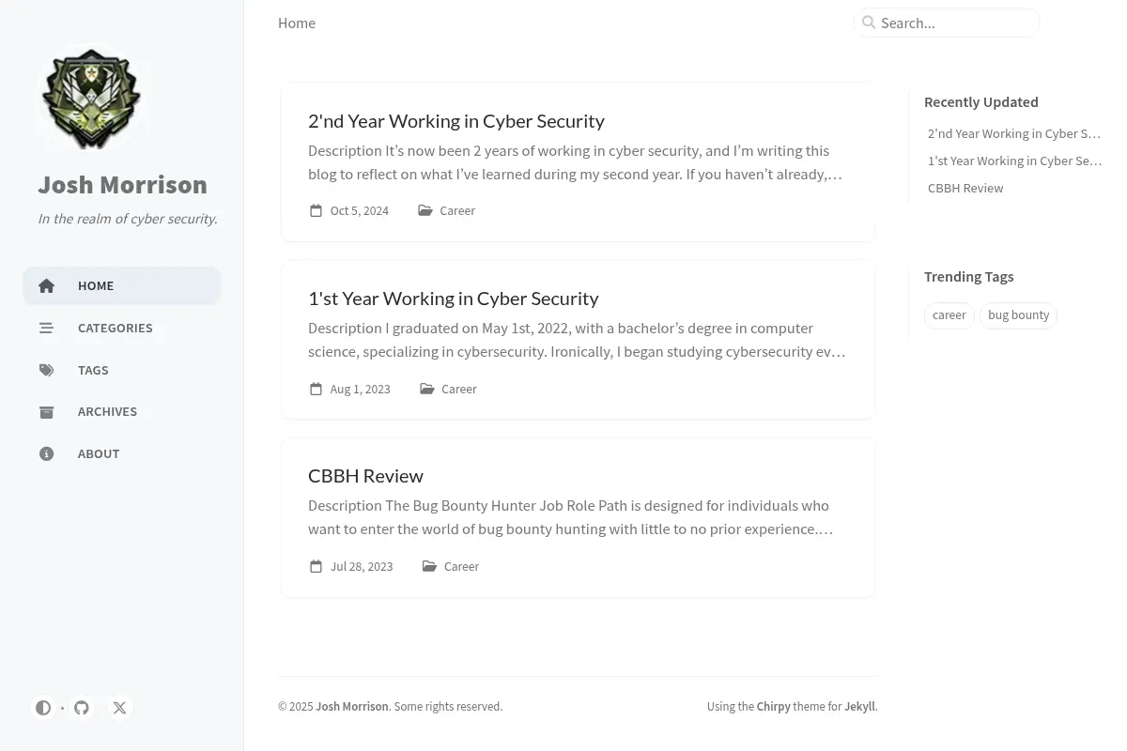Click the date Jul 28, 2023
Viewport: 1127px width, 751px height.
pos(362,566)
